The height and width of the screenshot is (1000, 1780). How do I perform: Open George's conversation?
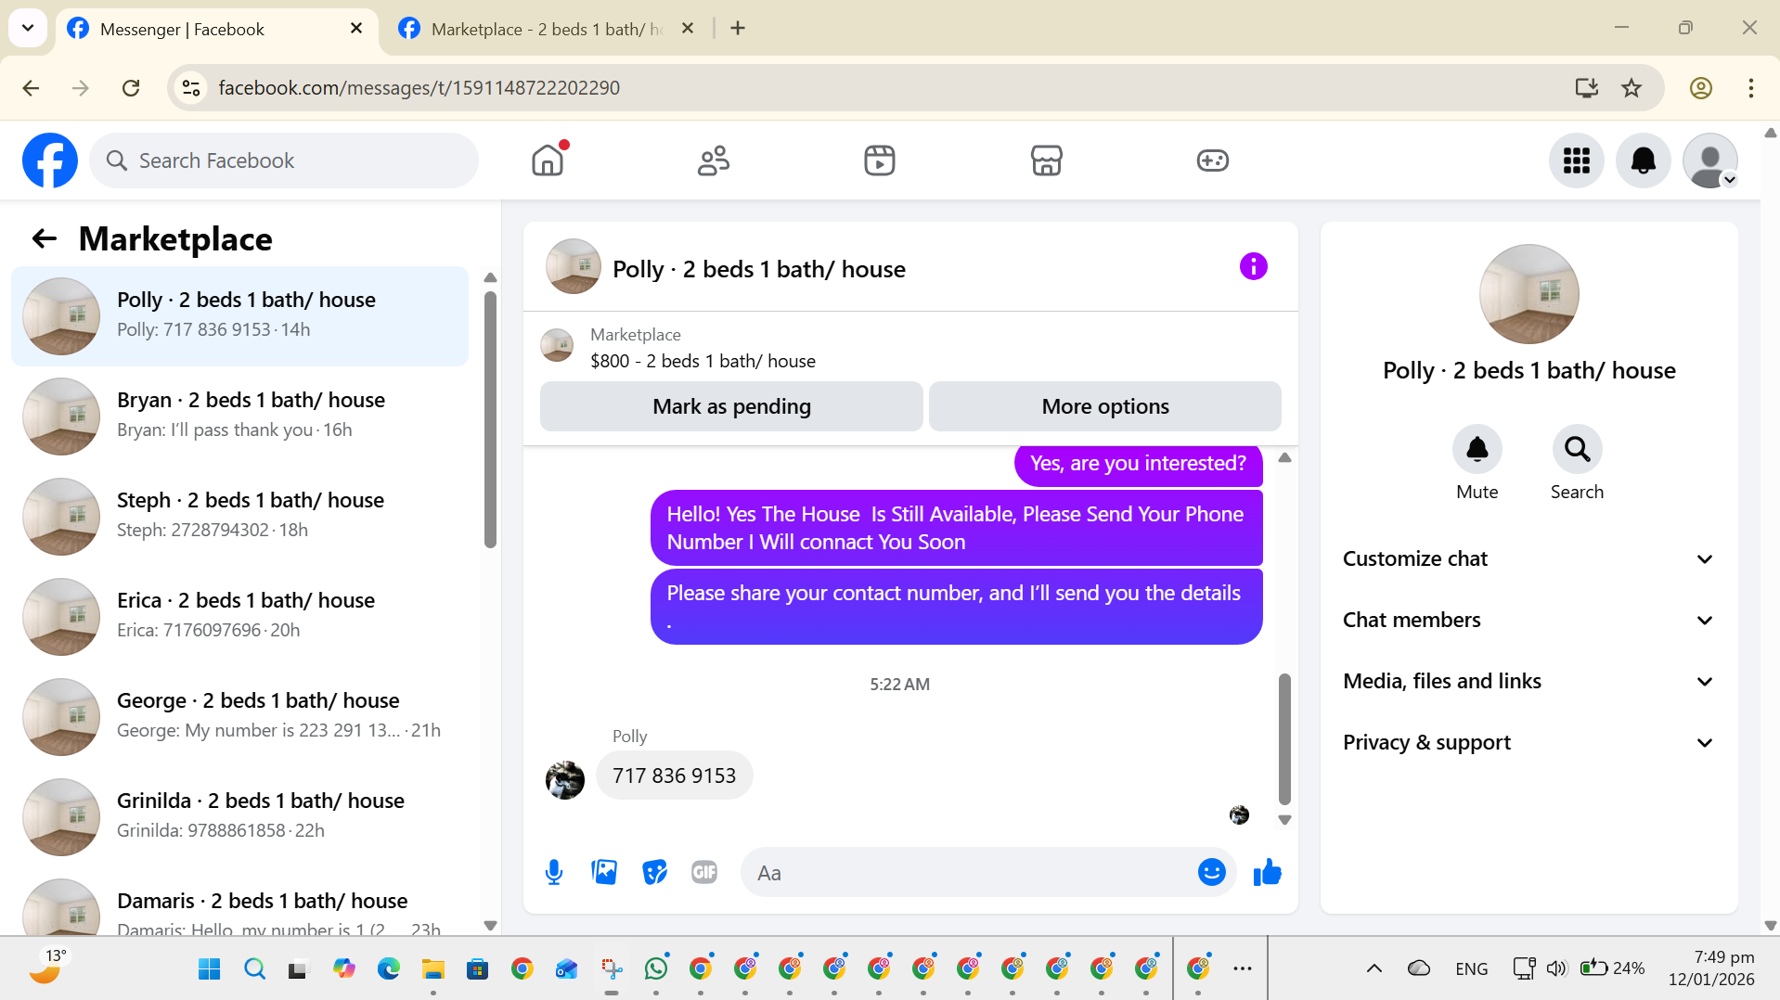coord(239,717)
